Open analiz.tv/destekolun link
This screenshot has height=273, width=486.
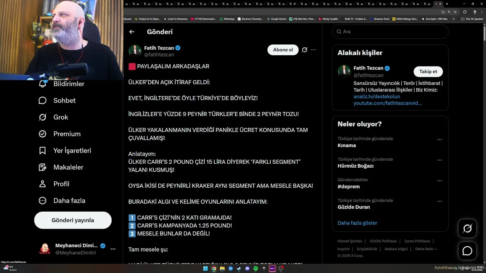coord(377,96)
